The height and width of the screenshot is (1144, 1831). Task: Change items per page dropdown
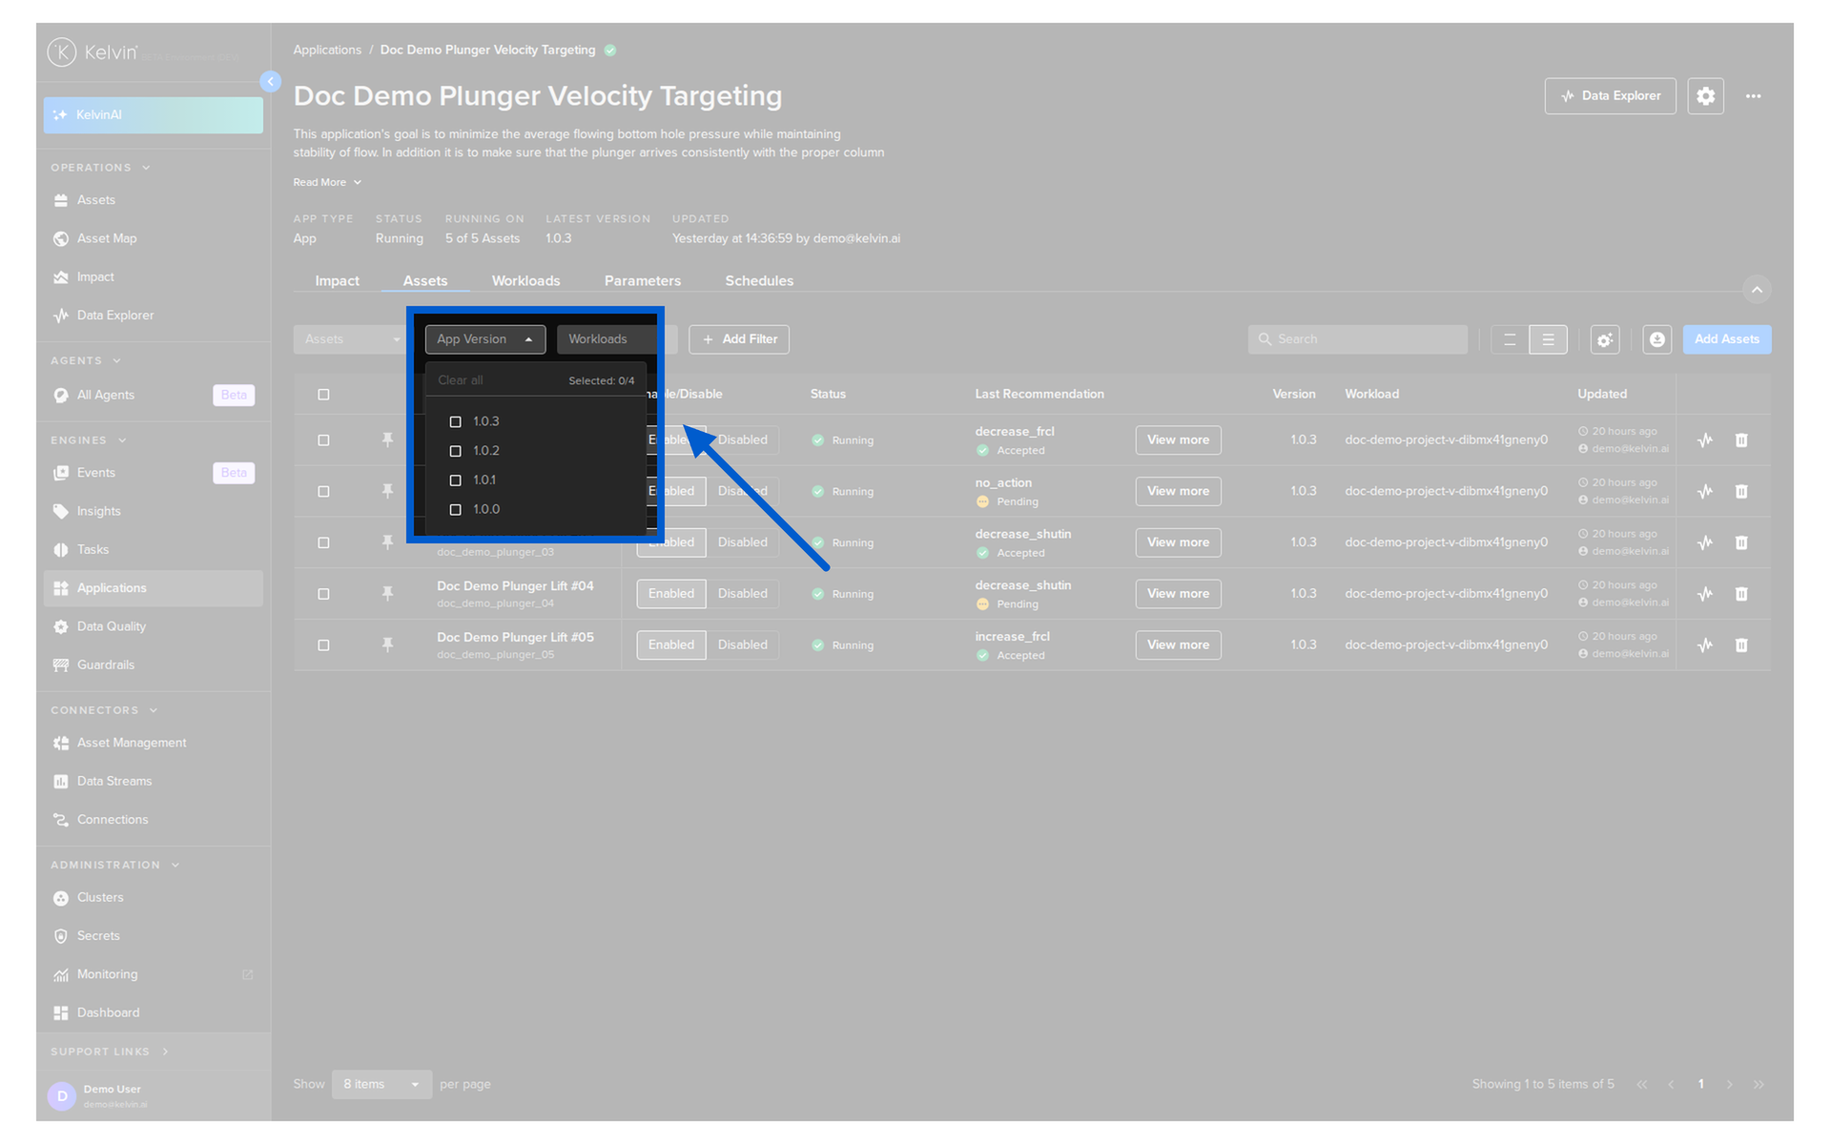(x=381, y=1085)
